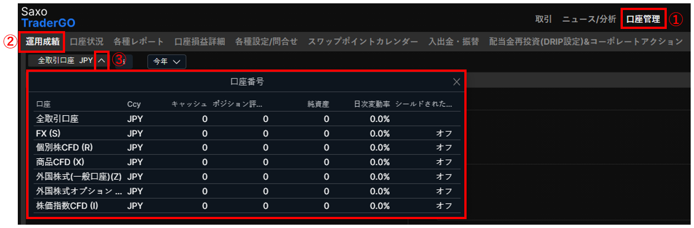The image size is (694, 228).
Task: Open the 各種レポート tab
Action: (x=138, y=42)
